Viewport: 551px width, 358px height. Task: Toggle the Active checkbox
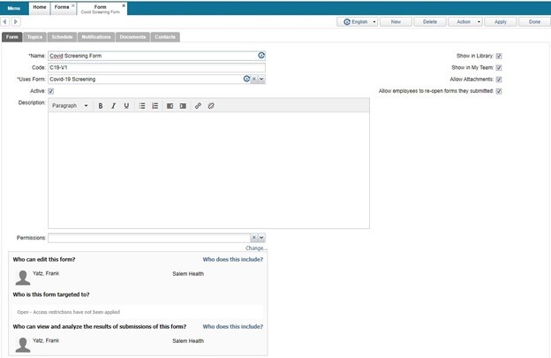(x=51, y=91)
